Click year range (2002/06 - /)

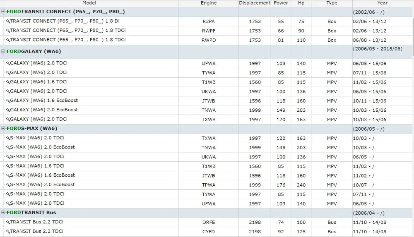(368, 12)
